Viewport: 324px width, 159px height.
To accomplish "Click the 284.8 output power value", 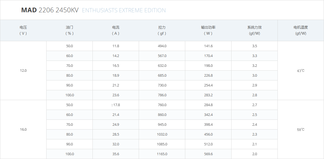I will pyautogui.click(x=208, y=105).
